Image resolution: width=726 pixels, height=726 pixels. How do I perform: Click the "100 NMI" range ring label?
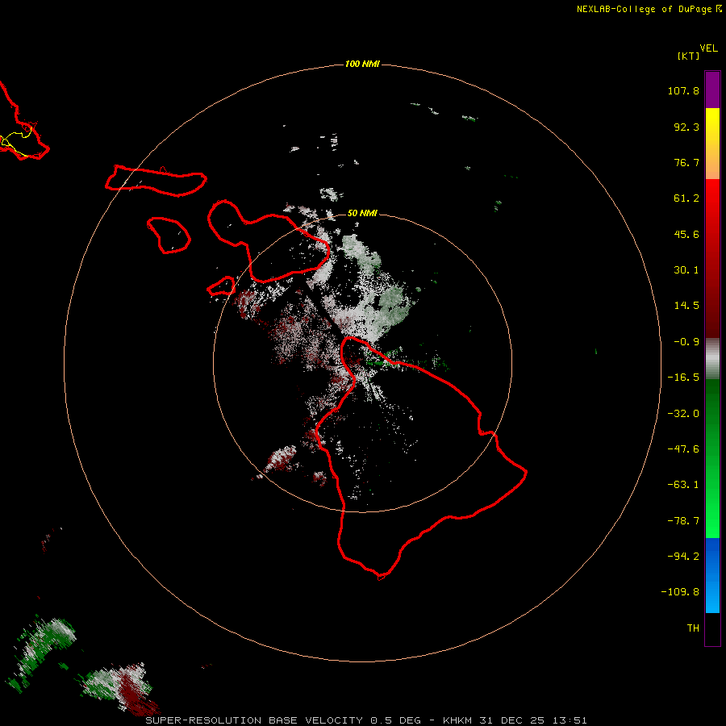[x=362, y=64]
